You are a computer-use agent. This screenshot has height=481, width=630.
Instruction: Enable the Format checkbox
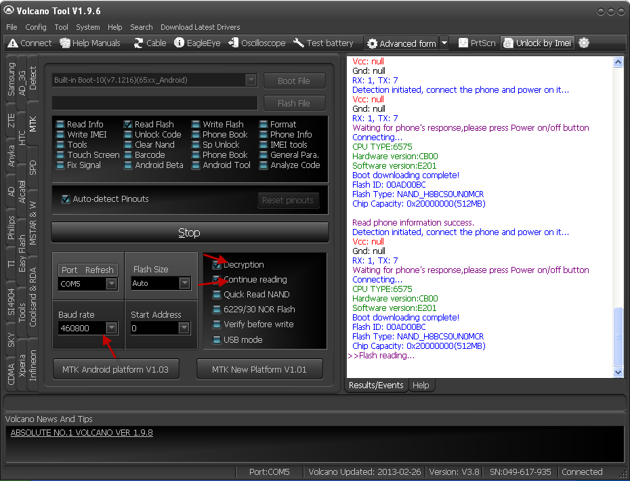tap(264, 124)
